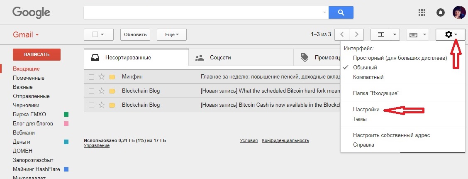Star the 'Bitcoin Cash is now' email
The height and width of the screenshot is (179, 468).
[102, 105]
